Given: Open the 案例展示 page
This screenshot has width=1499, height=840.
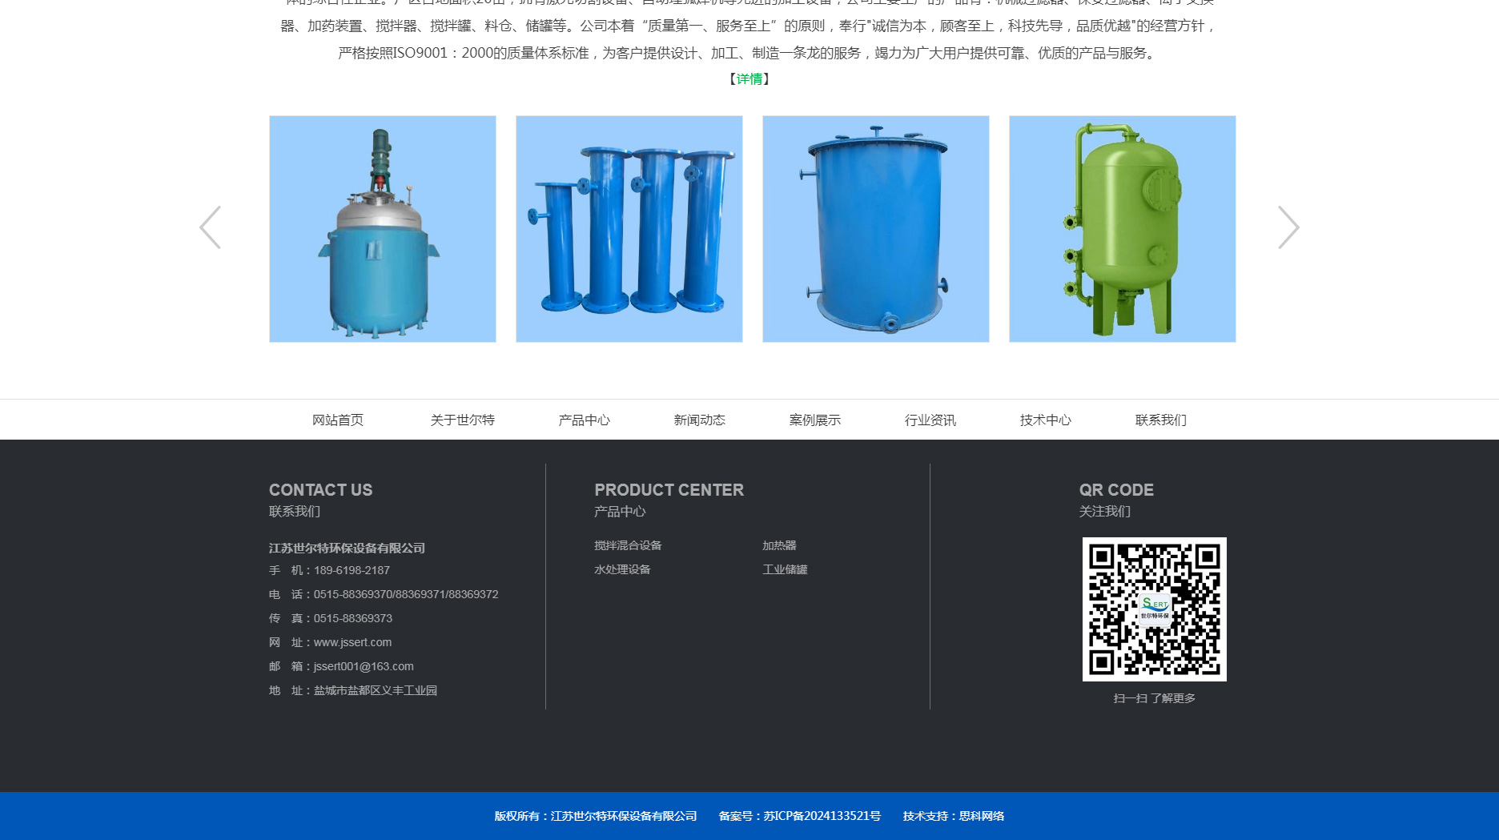Looking at the screenshot, I should coord(814,420).
